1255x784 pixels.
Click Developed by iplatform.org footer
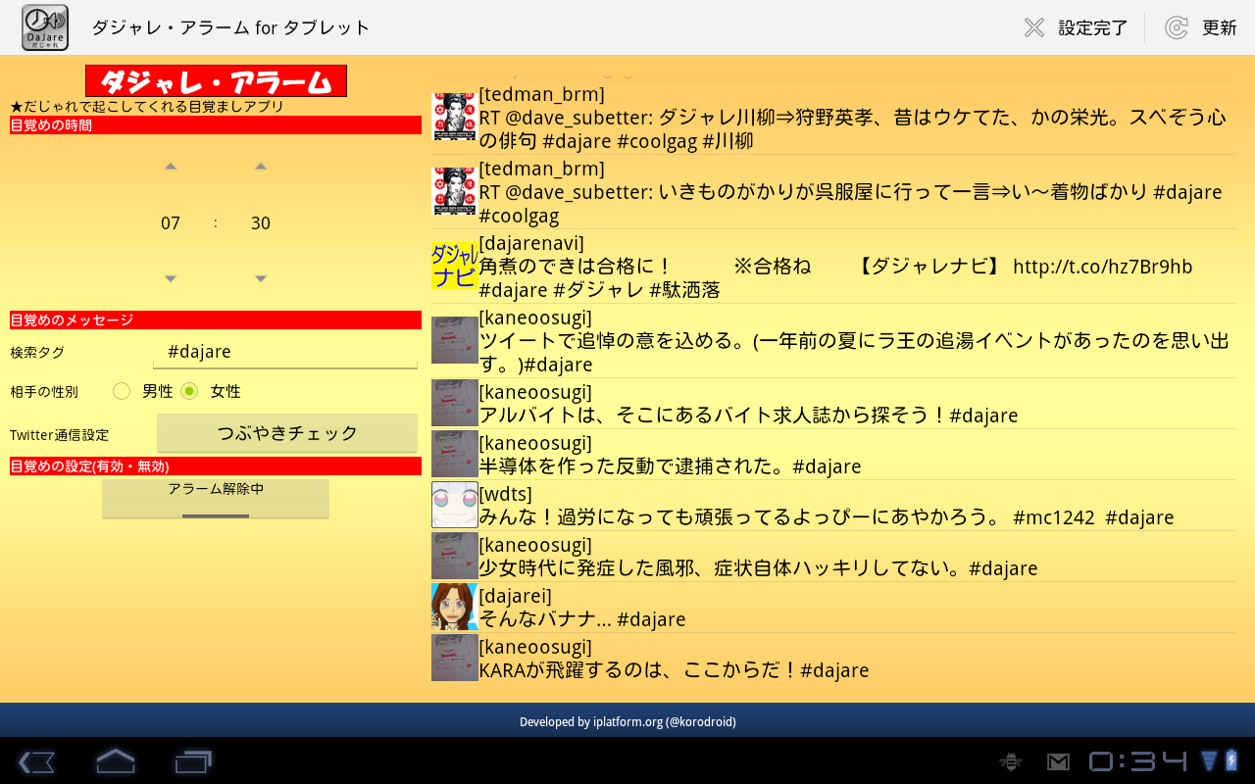(x=627, y=722)
